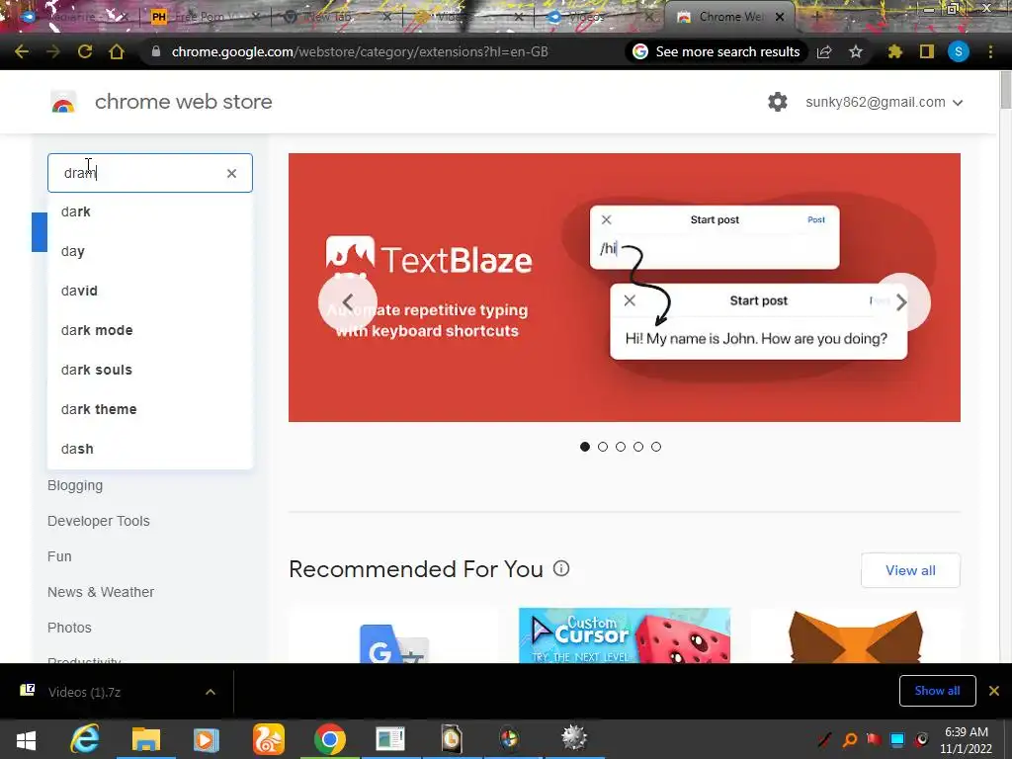Open the TextBlaze promotional banner
This screenshot has width=1012, height=759.
tap(625, 288)
